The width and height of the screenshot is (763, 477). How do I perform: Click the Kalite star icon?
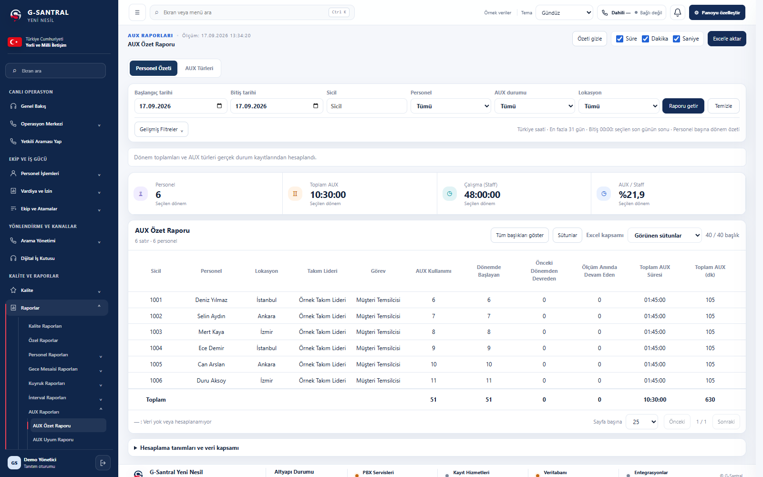13,290
